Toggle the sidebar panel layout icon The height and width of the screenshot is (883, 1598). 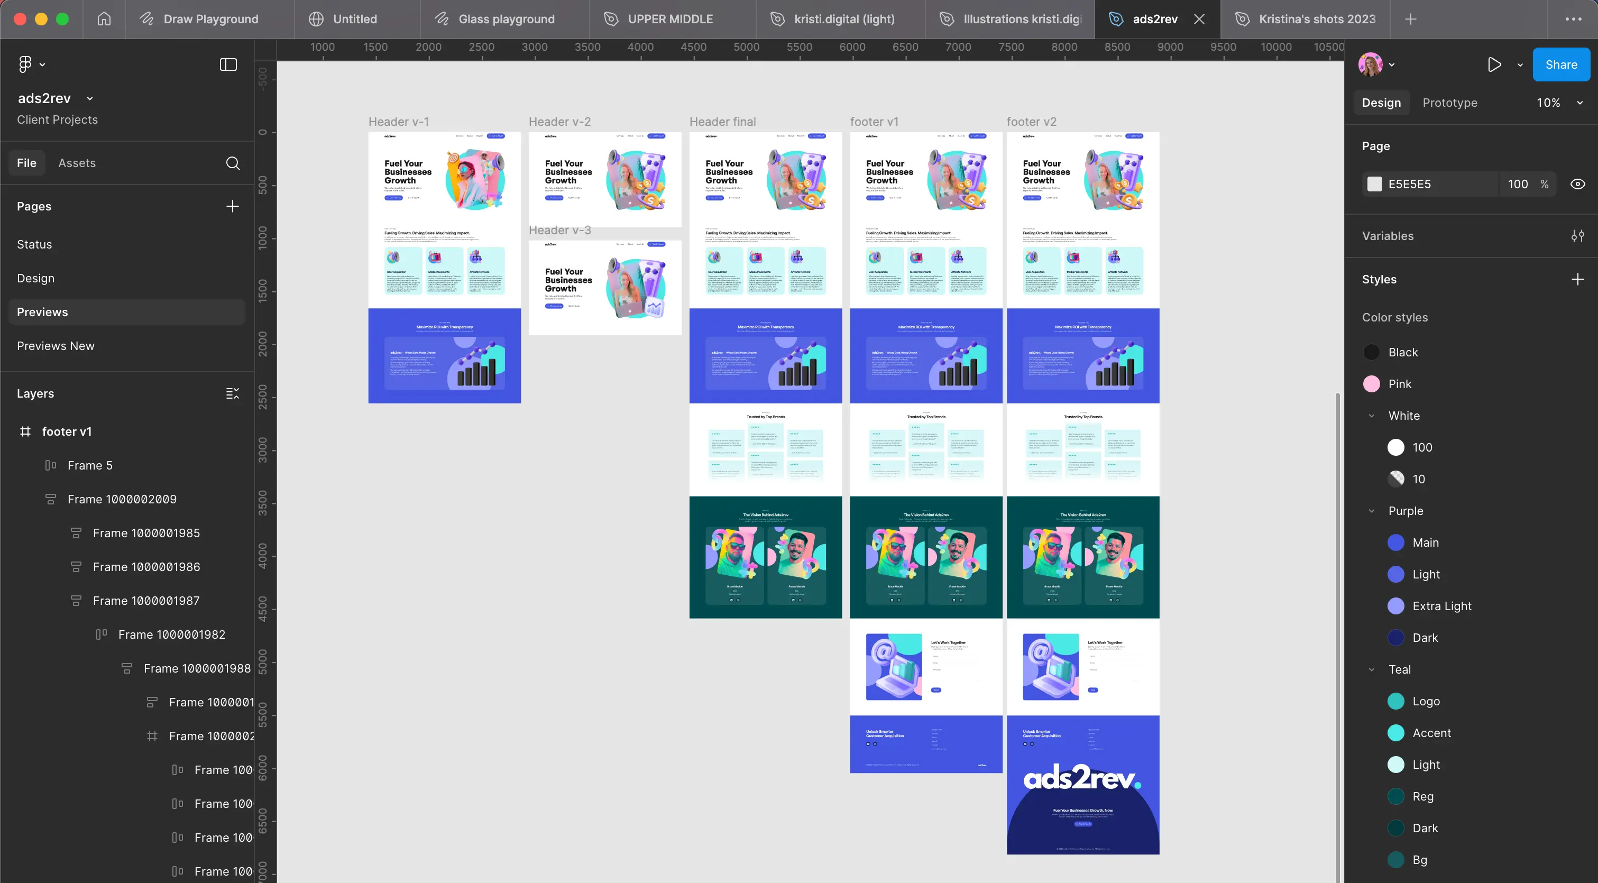(228, 65)
